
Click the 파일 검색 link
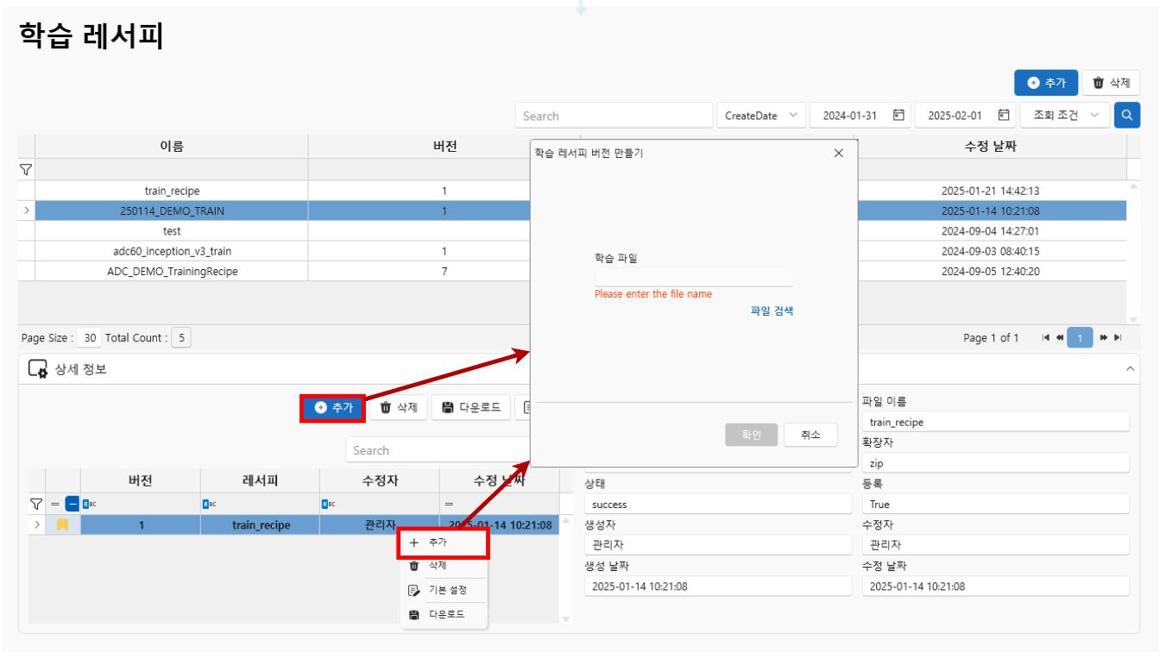[771, 312]
